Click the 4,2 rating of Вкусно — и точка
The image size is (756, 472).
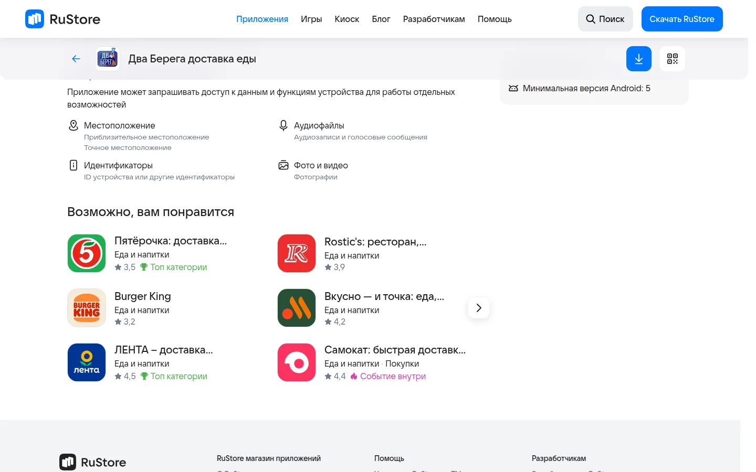tap(335, 321)
